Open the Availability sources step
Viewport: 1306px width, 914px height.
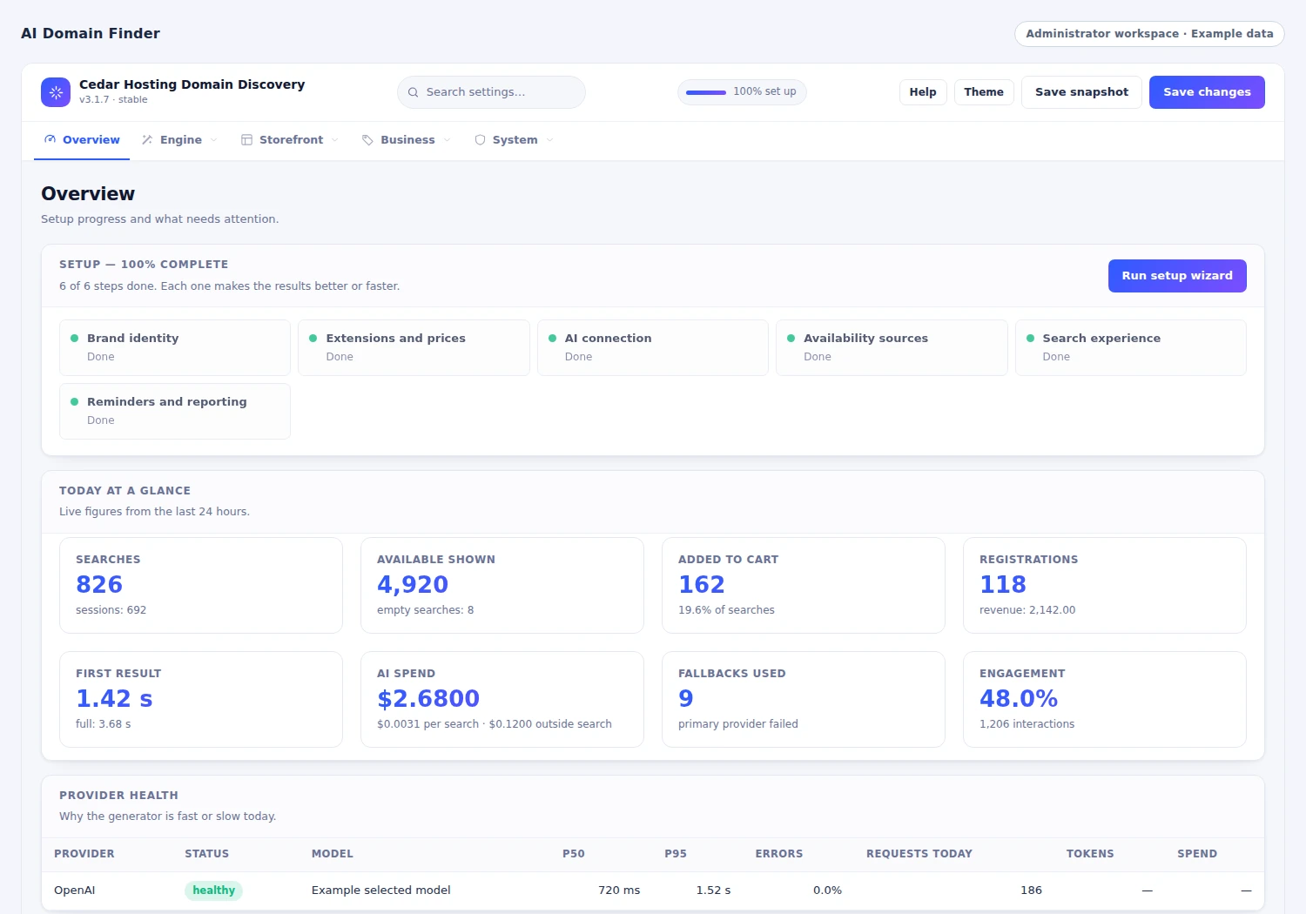pos(892,347)
